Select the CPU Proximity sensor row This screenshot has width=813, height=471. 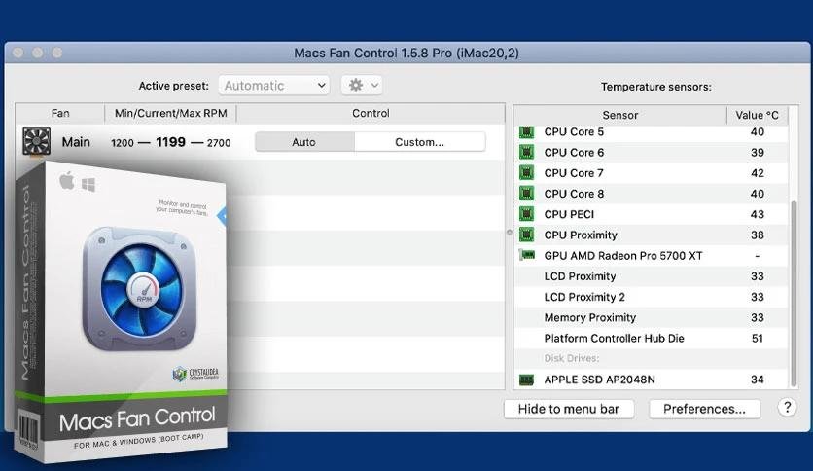(652, 235)
